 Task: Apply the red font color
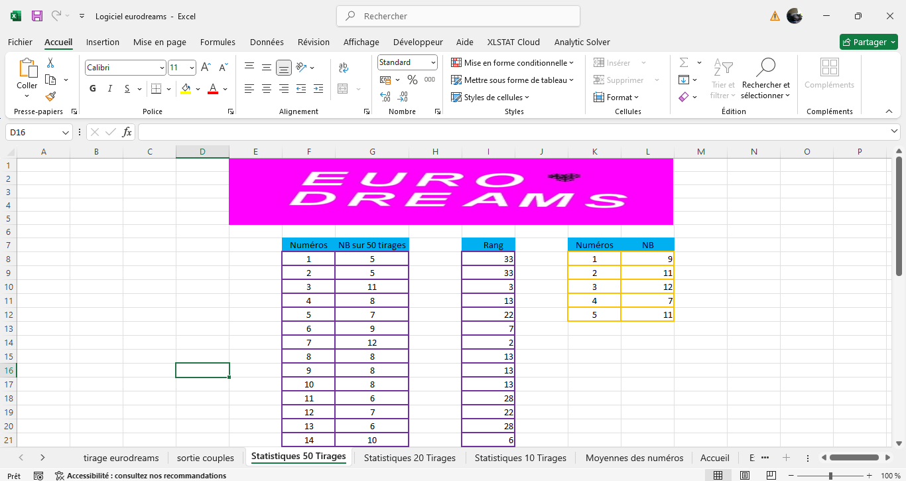pyautogui.click(x=213, y=89)
